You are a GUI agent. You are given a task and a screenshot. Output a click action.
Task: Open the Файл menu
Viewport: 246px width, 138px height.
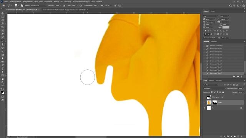coord(6,2)
